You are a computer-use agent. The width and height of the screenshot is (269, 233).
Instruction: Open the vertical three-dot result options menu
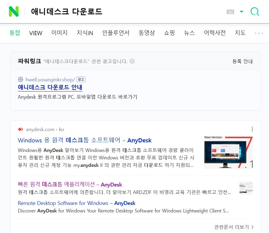[252, 129]
